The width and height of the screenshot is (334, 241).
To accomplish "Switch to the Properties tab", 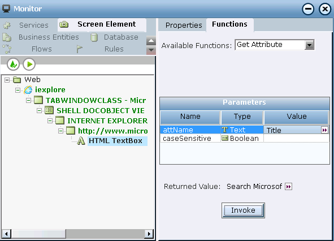I will point(184,25).
